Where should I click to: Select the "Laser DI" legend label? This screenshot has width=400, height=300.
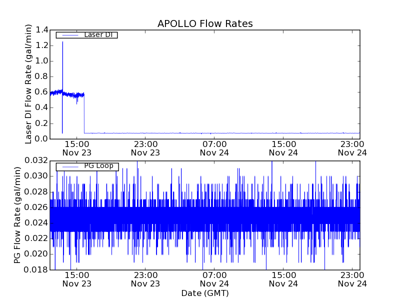pos(98,35)
